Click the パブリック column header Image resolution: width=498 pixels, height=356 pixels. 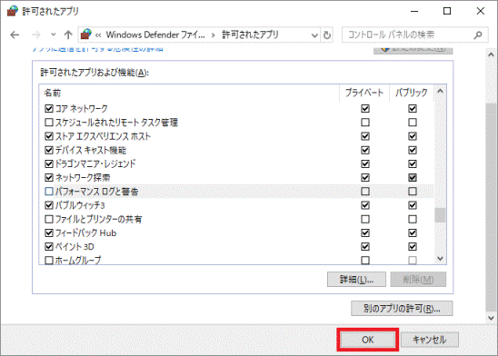[412, 93]
